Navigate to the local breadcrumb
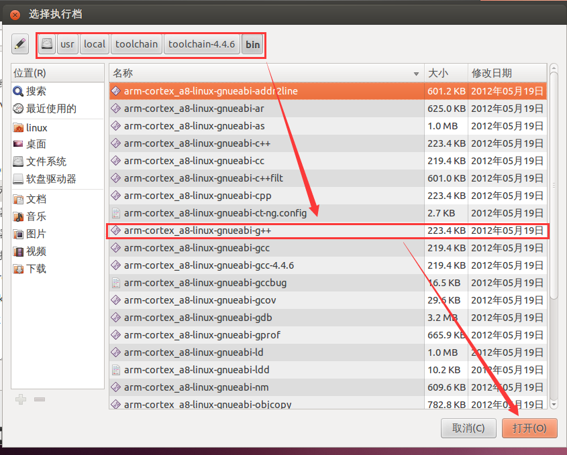The height and width of the screenshot is (455, 567). 95,44
